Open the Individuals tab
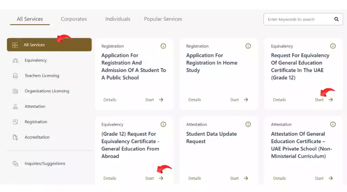Screen dimensions: 347x192 coord(118,19)
